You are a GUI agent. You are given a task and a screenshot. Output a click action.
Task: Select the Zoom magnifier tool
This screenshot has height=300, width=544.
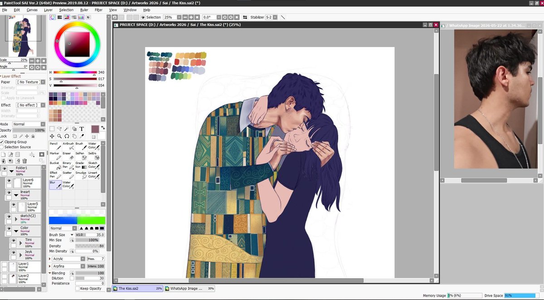[59, 136]
